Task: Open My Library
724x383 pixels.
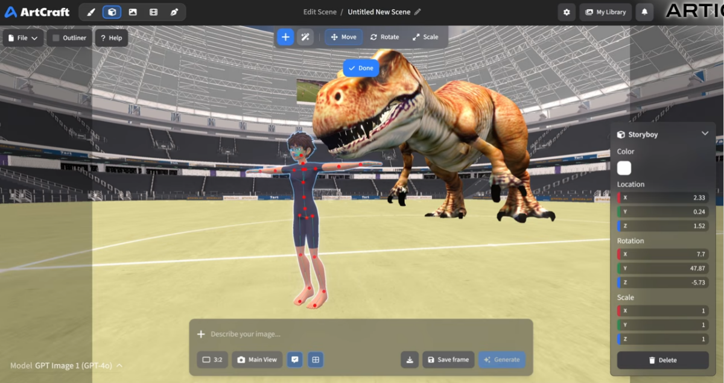Action: pos(606,12)
